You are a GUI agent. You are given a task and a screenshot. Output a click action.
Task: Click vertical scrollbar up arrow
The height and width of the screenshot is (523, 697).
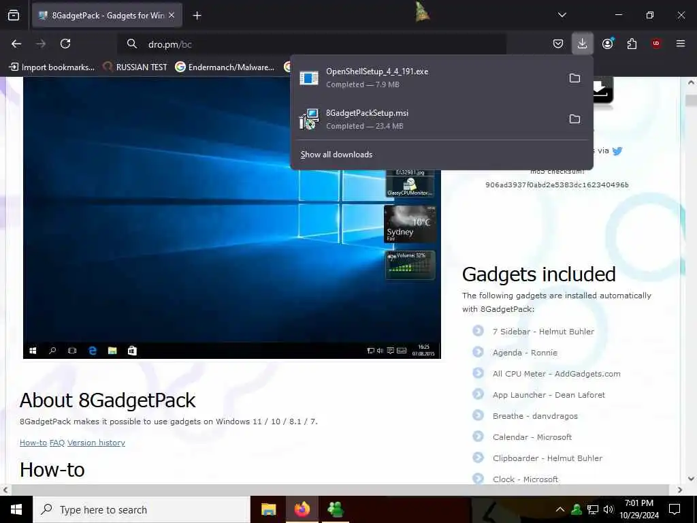(691, 82)
